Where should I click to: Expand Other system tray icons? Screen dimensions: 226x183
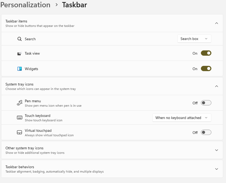[216, 150]
